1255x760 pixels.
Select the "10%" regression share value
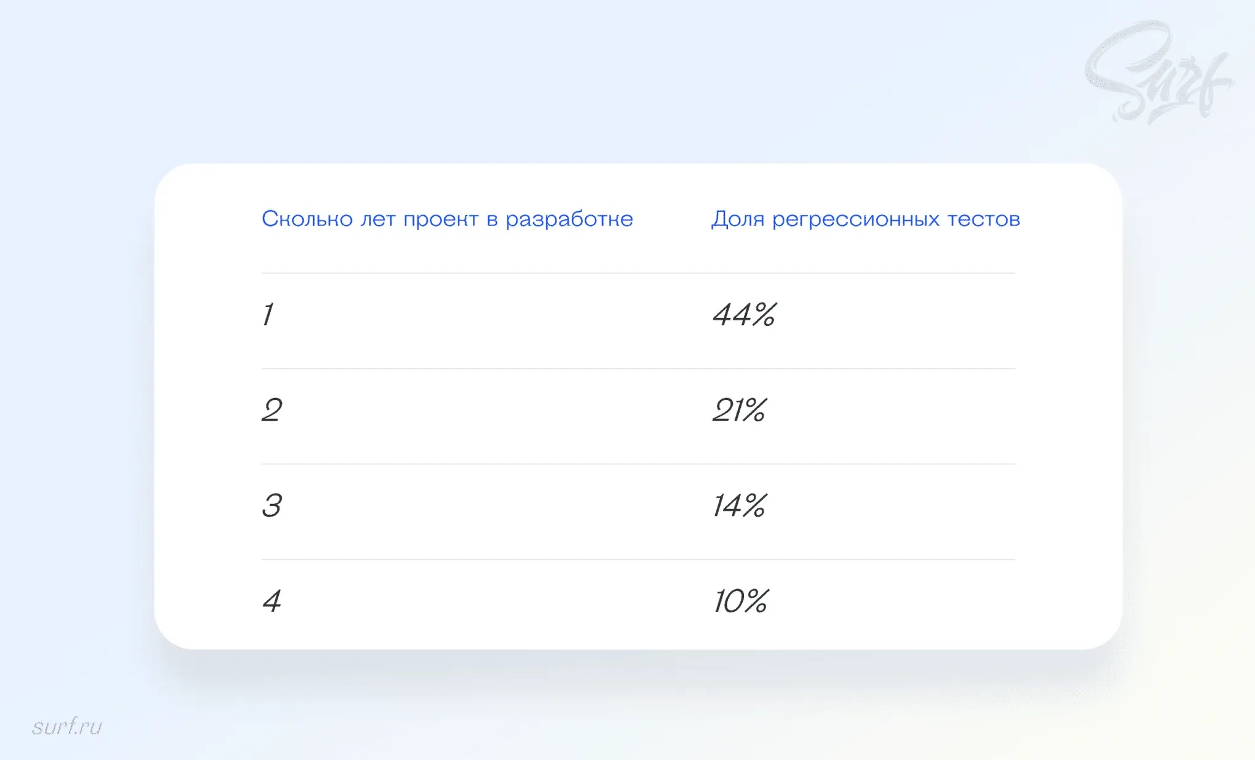(740, 601)
